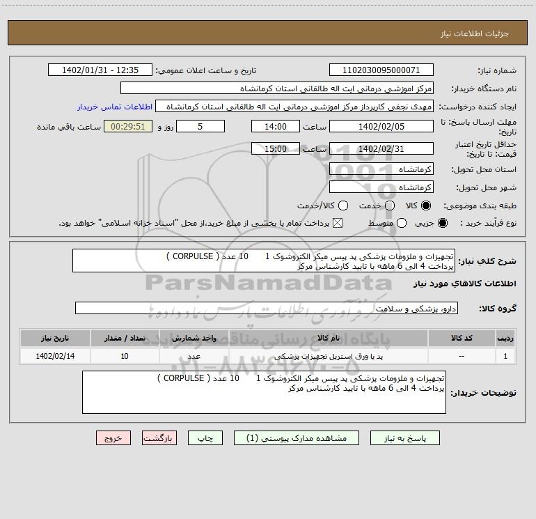This screenshot has width=536, height=519.
Task: Click the واحد شمارش column header
Action: [x=194, y=338]
